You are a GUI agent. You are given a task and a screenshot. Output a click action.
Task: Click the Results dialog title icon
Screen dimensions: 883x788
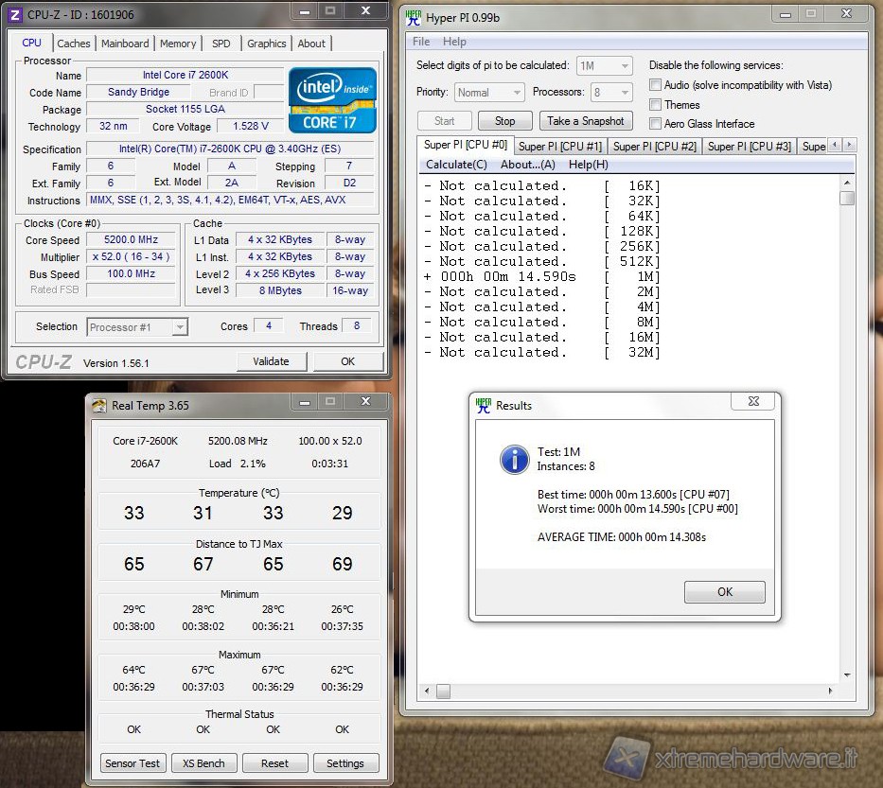click(x=484, y=405)
